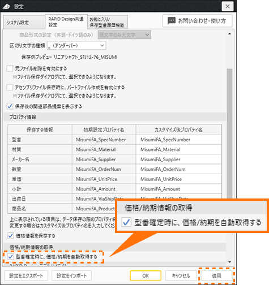Edit customized property MisumiFA_Material cell
Image resolution: width=269 pixels, height=285 pixels.
[178, 149]
